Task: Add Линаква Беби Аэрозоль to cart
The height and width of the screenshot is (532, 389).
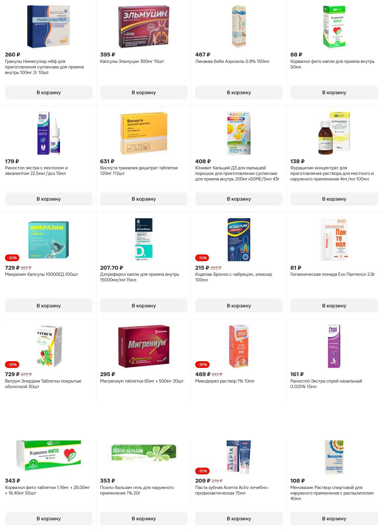Action: [239, 92]
